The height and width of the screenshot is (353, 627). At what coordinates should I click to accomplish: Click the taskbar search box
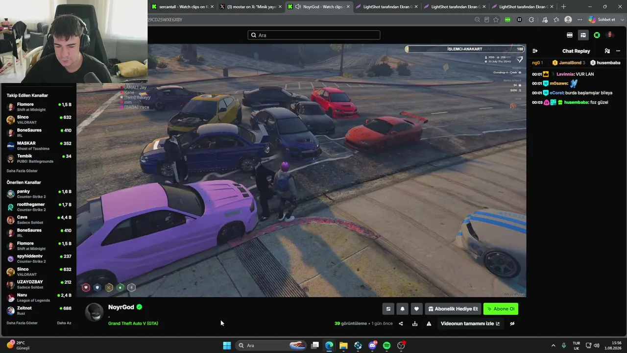(x=271, y=346)
